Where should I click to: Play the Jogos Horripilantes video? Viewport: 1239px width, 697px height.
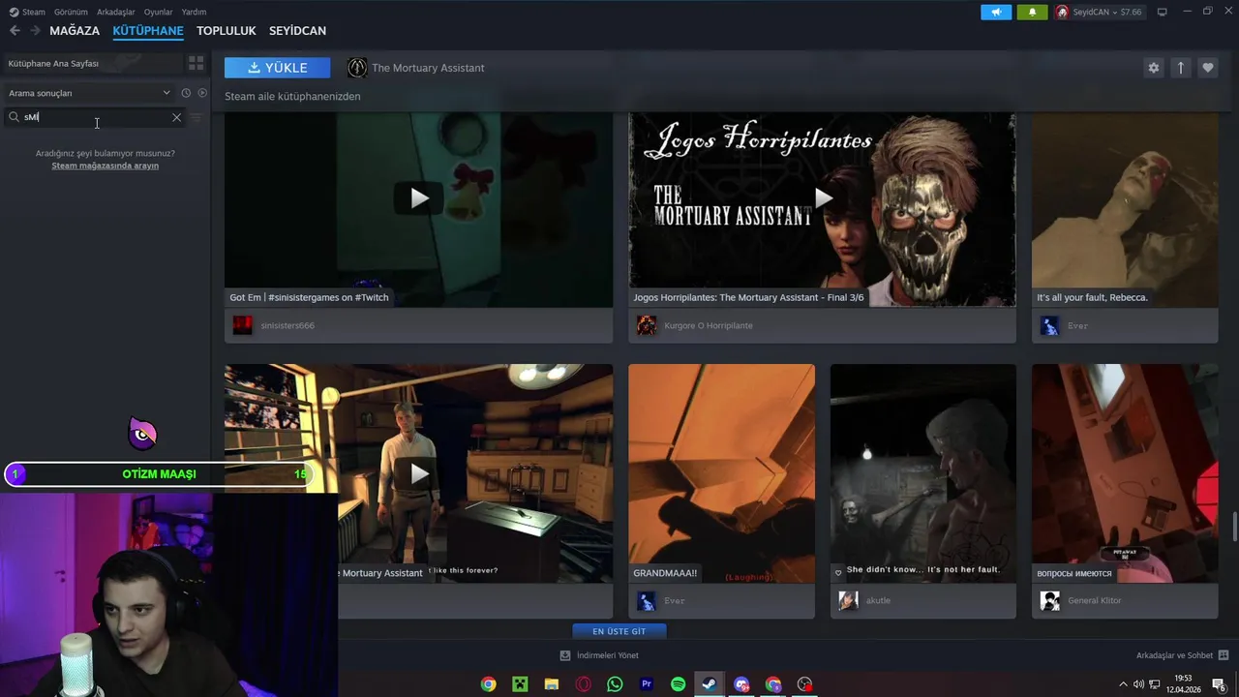(823, 198)
